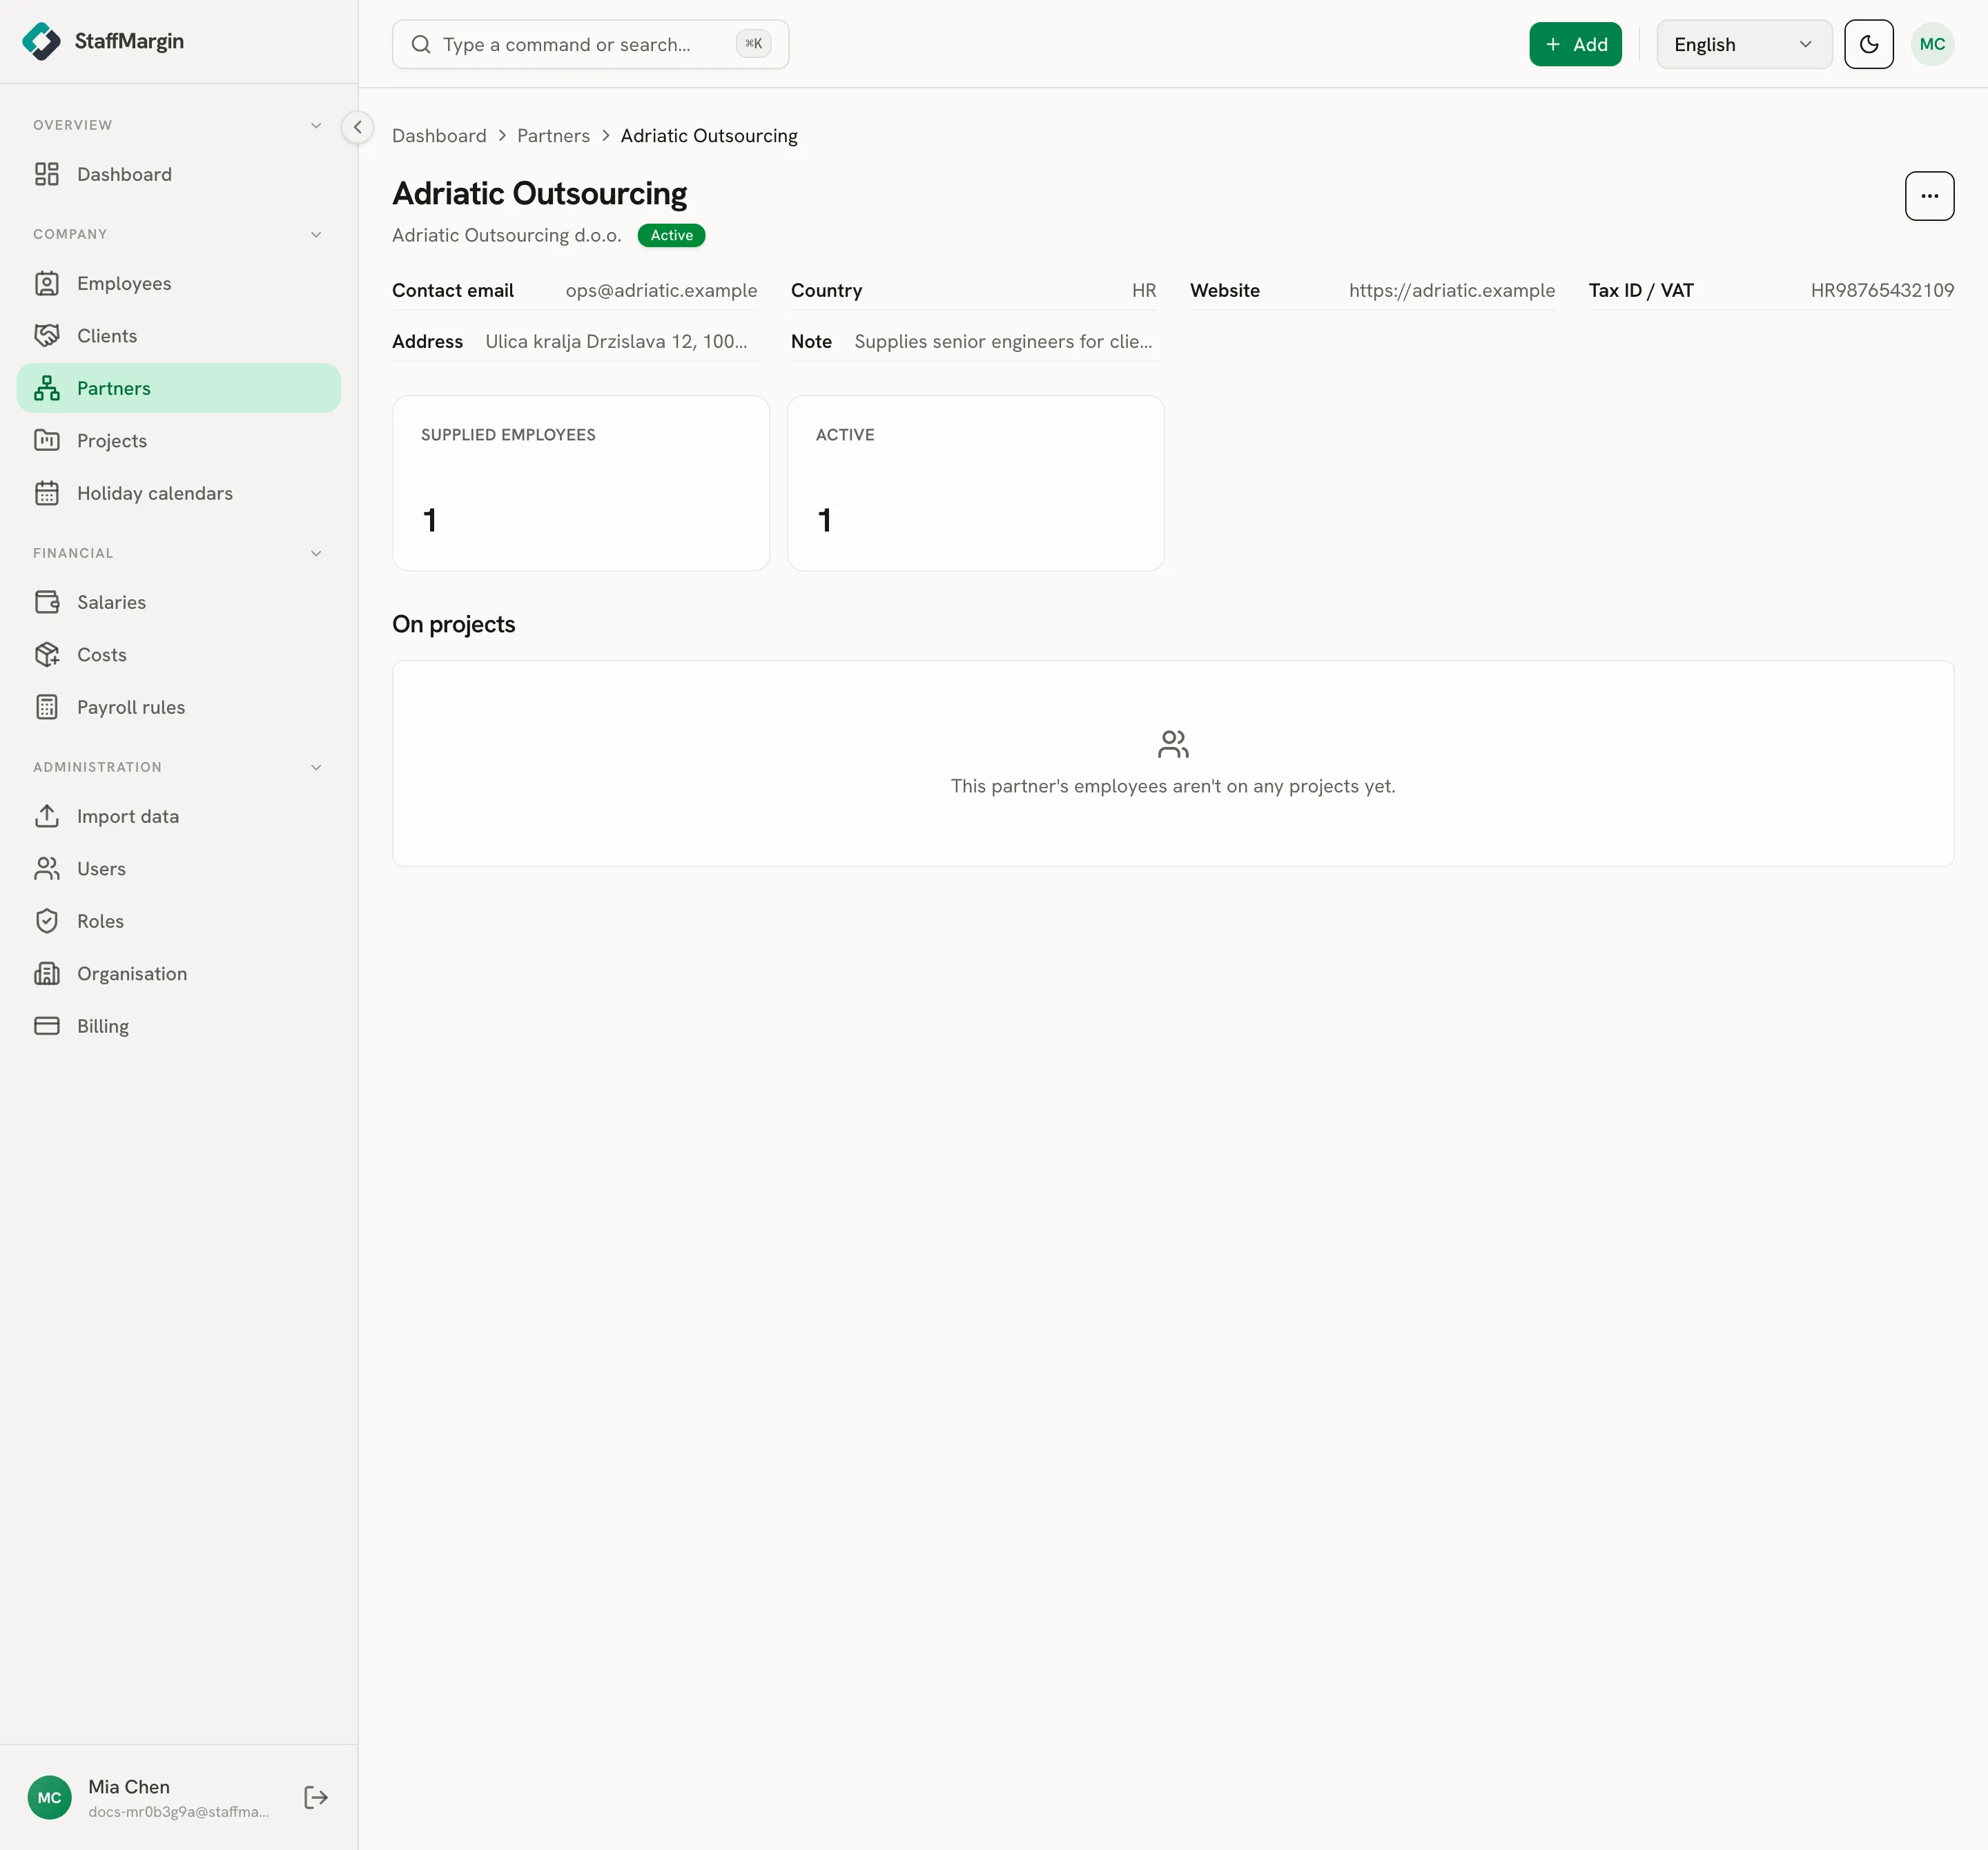
Task: Open the Billing credit card icon
Action: tap(47, 1026)
